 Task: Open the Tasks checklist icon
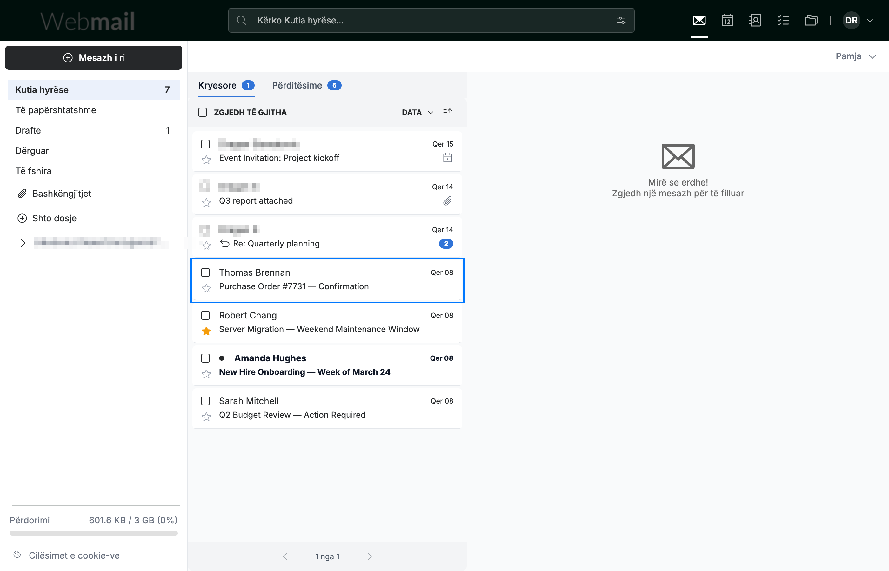click(x=783, y=20)
